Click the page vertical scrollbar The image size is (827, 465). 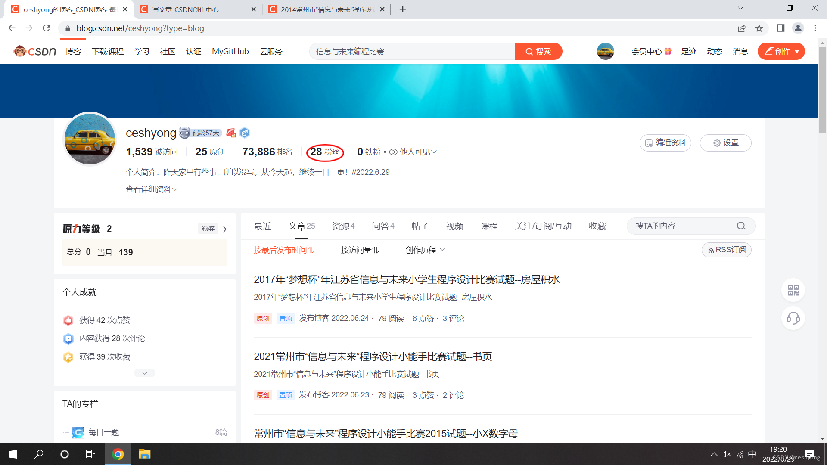tap(822, 90)
